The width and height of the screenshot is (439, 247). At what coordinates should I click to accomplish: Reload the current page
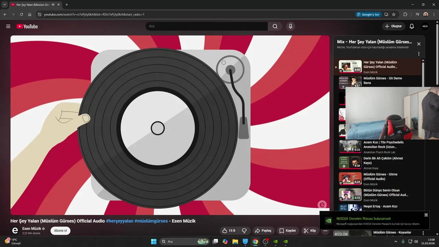pyautogui.click(x=22, y=14)
